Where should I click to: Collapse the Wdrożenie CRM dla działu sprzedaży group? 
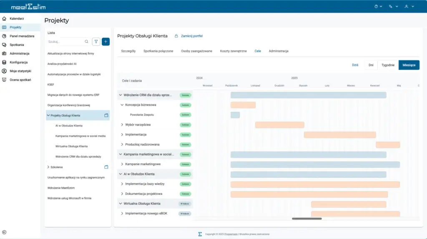pos(121,95)
